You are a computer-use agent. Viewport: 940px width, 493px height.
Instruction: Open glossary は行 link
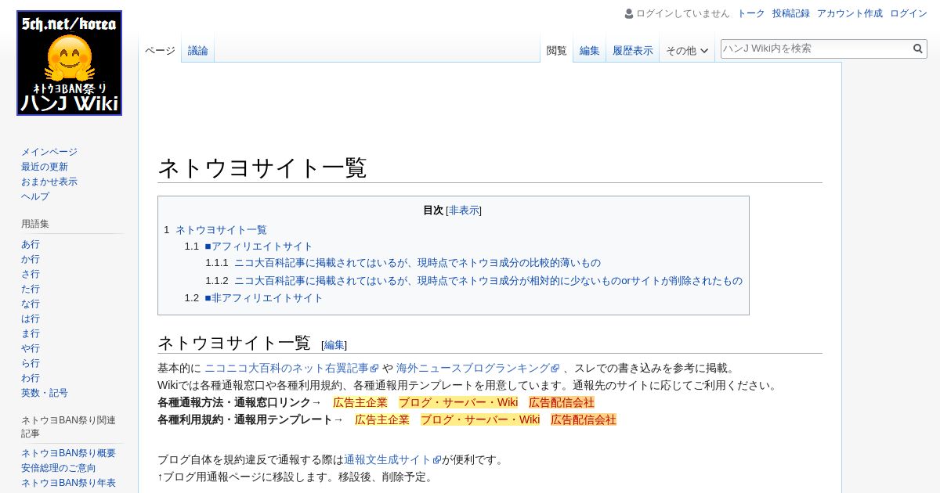31,318
